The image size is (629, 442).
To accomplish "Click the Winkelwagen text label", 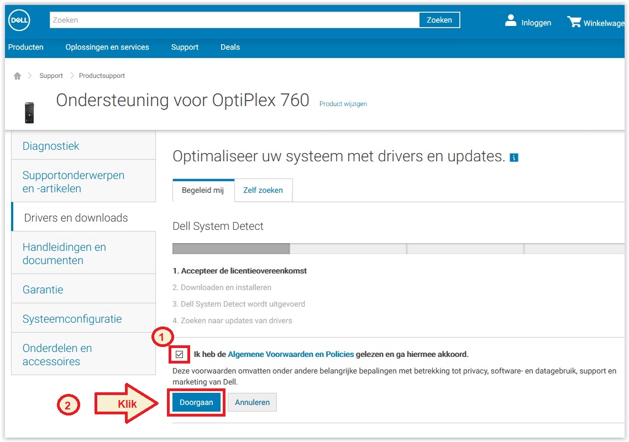I will click(x=604, y=23).
